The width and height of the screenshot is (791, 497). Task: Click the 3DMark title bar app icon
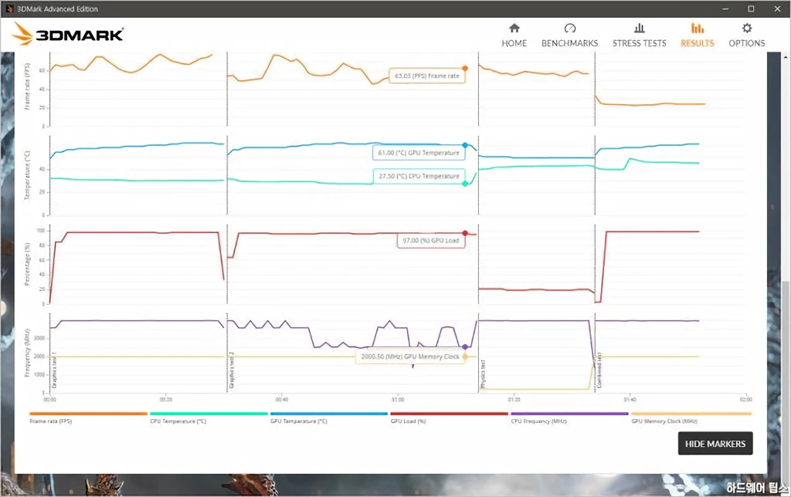point(9,8)
